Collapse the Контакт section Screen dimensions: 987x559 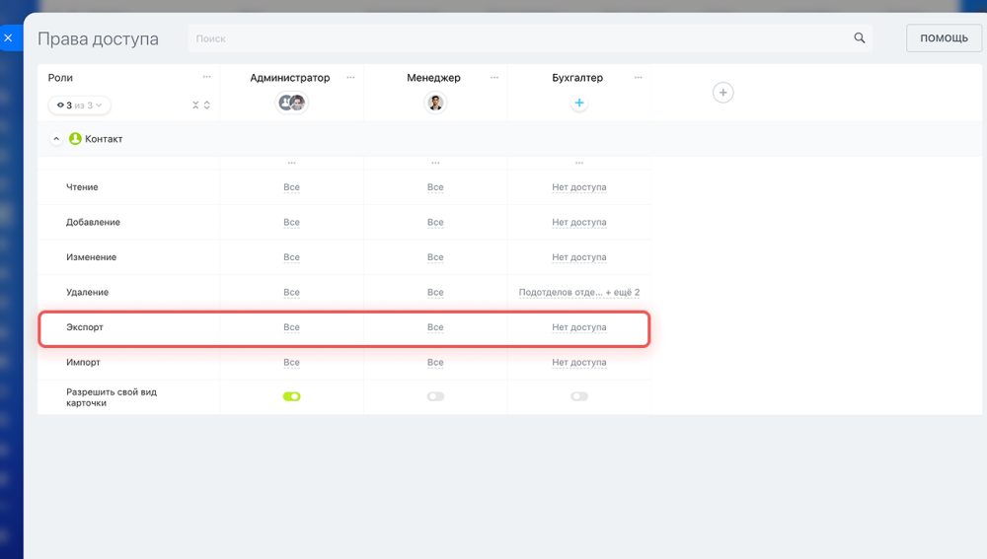tap(56, 139)
